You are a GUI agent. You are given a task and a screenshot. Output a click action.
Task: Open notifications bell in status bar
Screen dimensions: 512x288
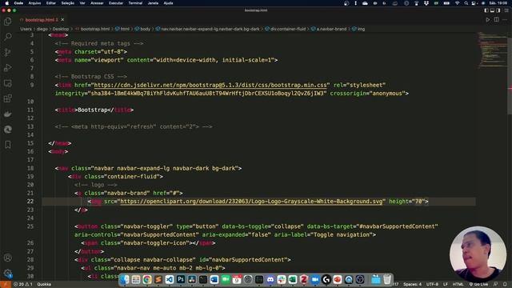click(x=505, y=285)
